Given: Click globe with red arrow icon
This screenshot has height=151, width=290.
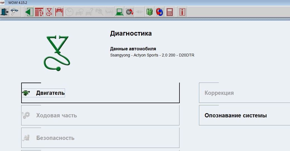Looking at the screenshot, I should (130, 12).
